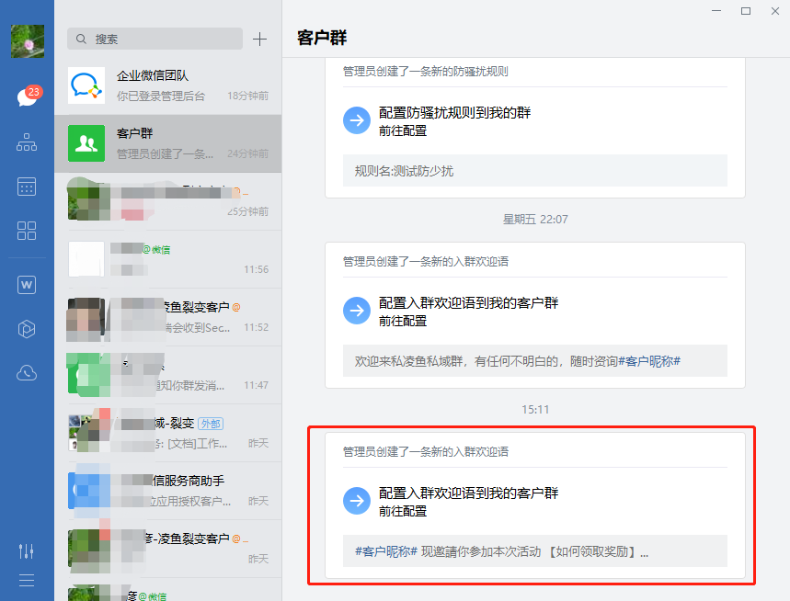Open the hexagon drive icon in sidebar

click(27, 329)
